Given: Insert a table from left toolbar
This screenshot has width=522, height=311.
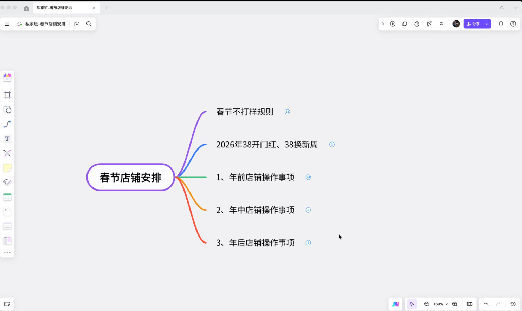Looking at the screenshot, I should [7, 197].
